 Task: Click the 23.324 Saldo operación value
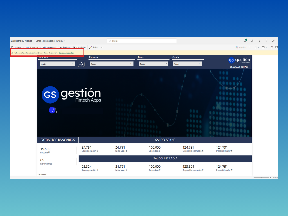pos(87,166)
